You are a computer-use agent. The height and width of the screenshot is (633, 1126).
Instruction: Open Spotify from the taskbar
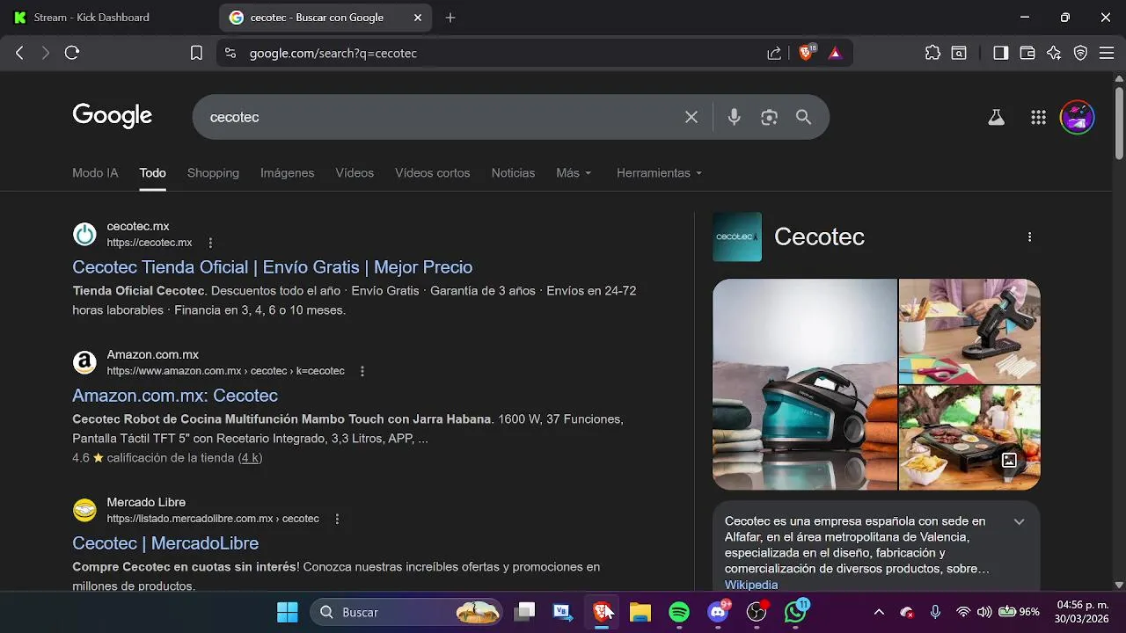[x=679, y=612]
